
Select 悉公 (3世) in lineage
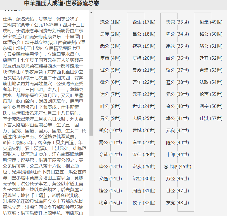coord(110,46)
